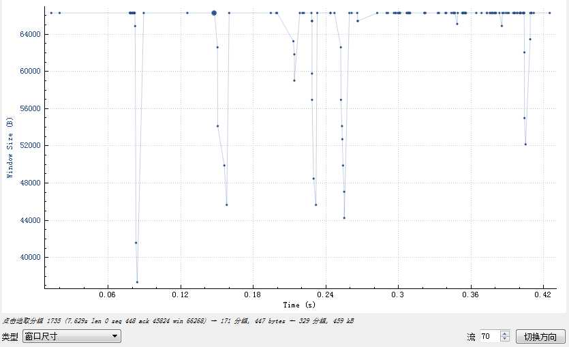
Task: Pick the lowest point of the dip near 0.16 s
Action: [227, 205]
